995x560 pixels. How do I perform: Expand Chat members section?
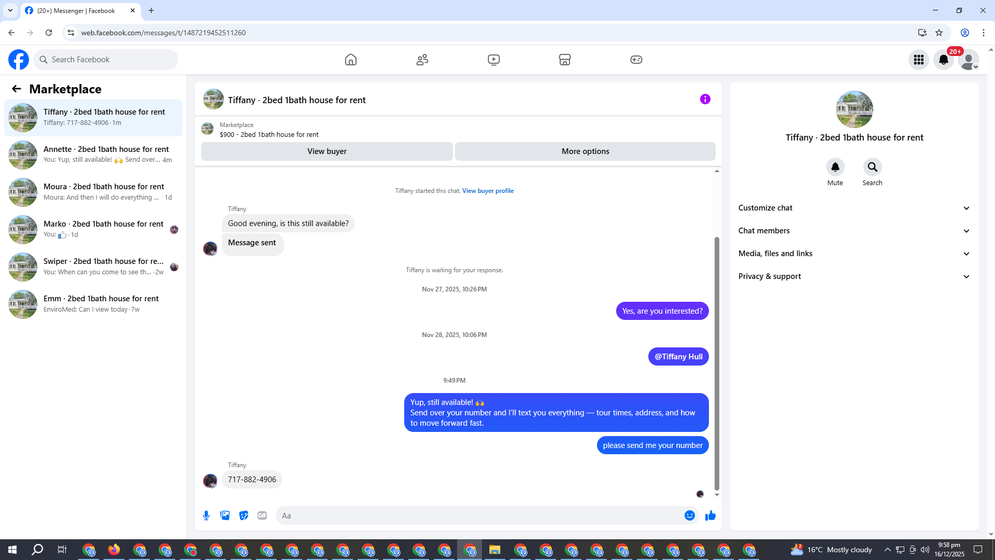tap(854, 231)
